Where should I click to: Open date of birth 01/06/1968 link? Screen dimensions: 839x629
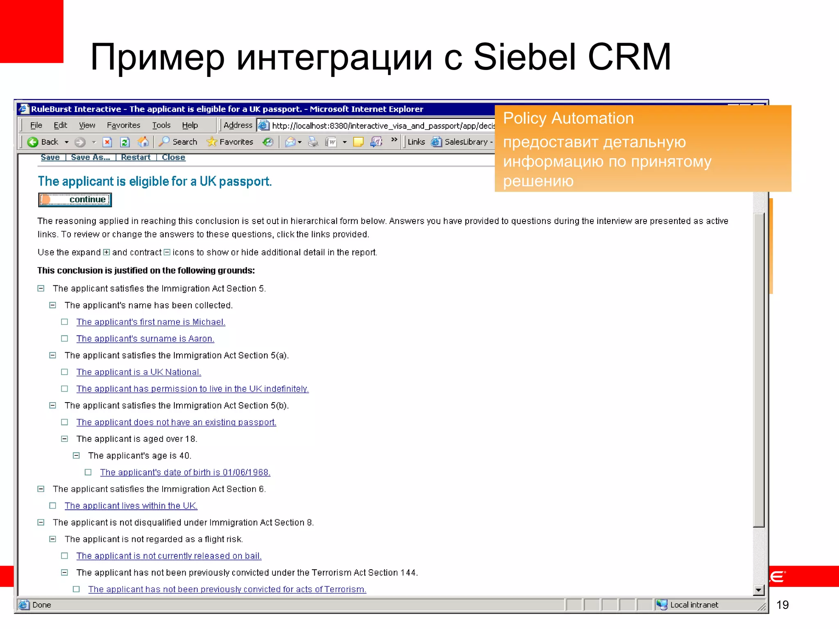[185, 472]
